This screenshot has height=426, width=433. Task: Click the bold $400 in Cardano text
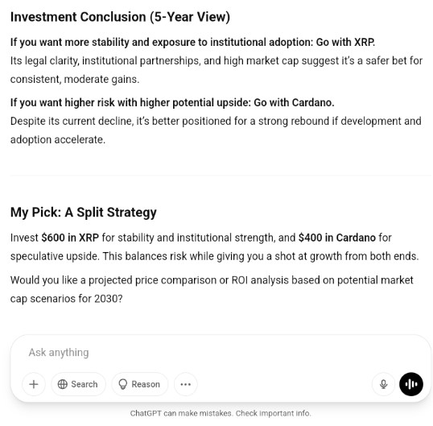click(x=337, y=238)
